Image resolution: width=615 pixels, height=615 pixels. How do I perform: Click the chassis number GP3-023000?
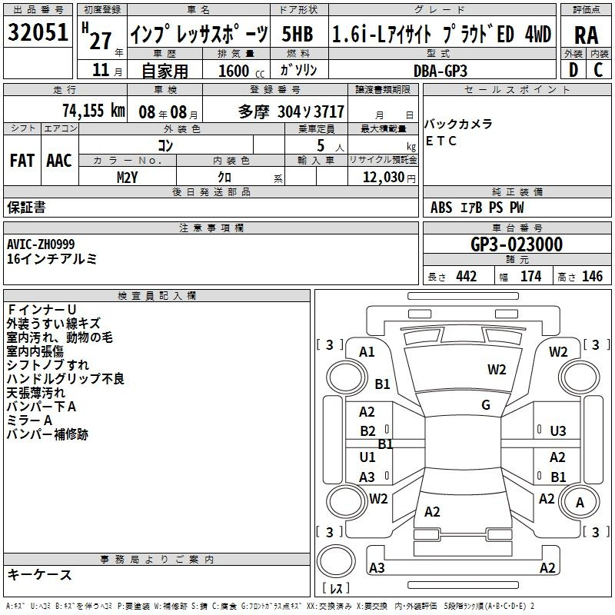517,244
